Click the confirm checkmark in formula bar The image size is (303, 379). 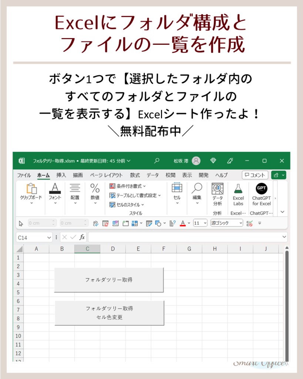click(73, 237)
